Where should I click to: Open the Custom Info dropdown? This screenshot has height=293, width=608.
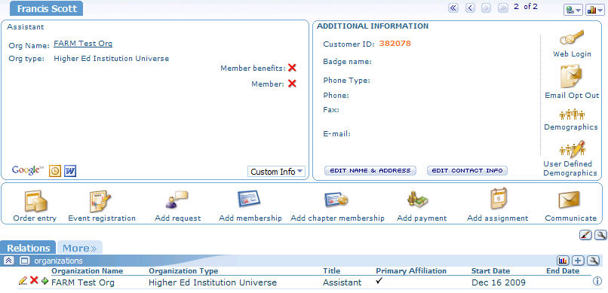click(x=276, y=172)
